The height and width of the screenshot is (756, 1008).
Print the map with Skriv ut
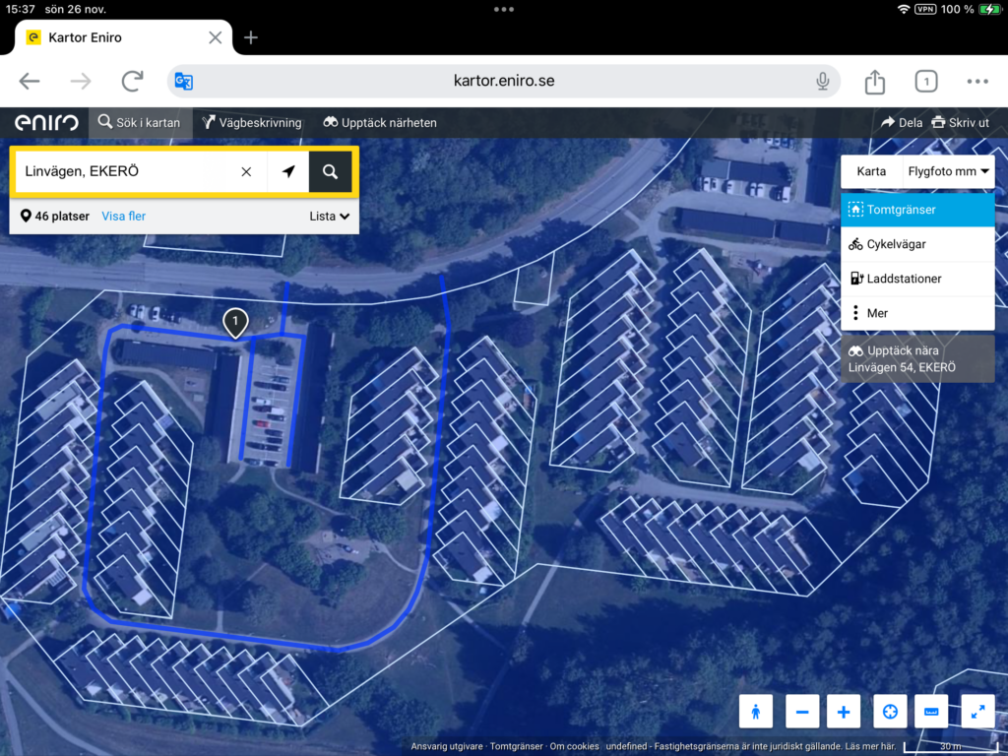(961, 123)
